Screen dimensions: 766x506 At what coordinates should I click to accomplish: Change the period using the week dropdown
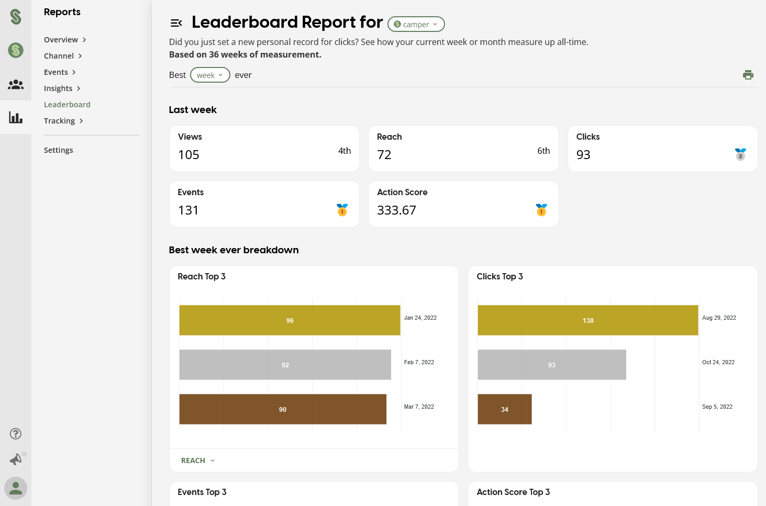pyautogui.click(x=209, y=75)
